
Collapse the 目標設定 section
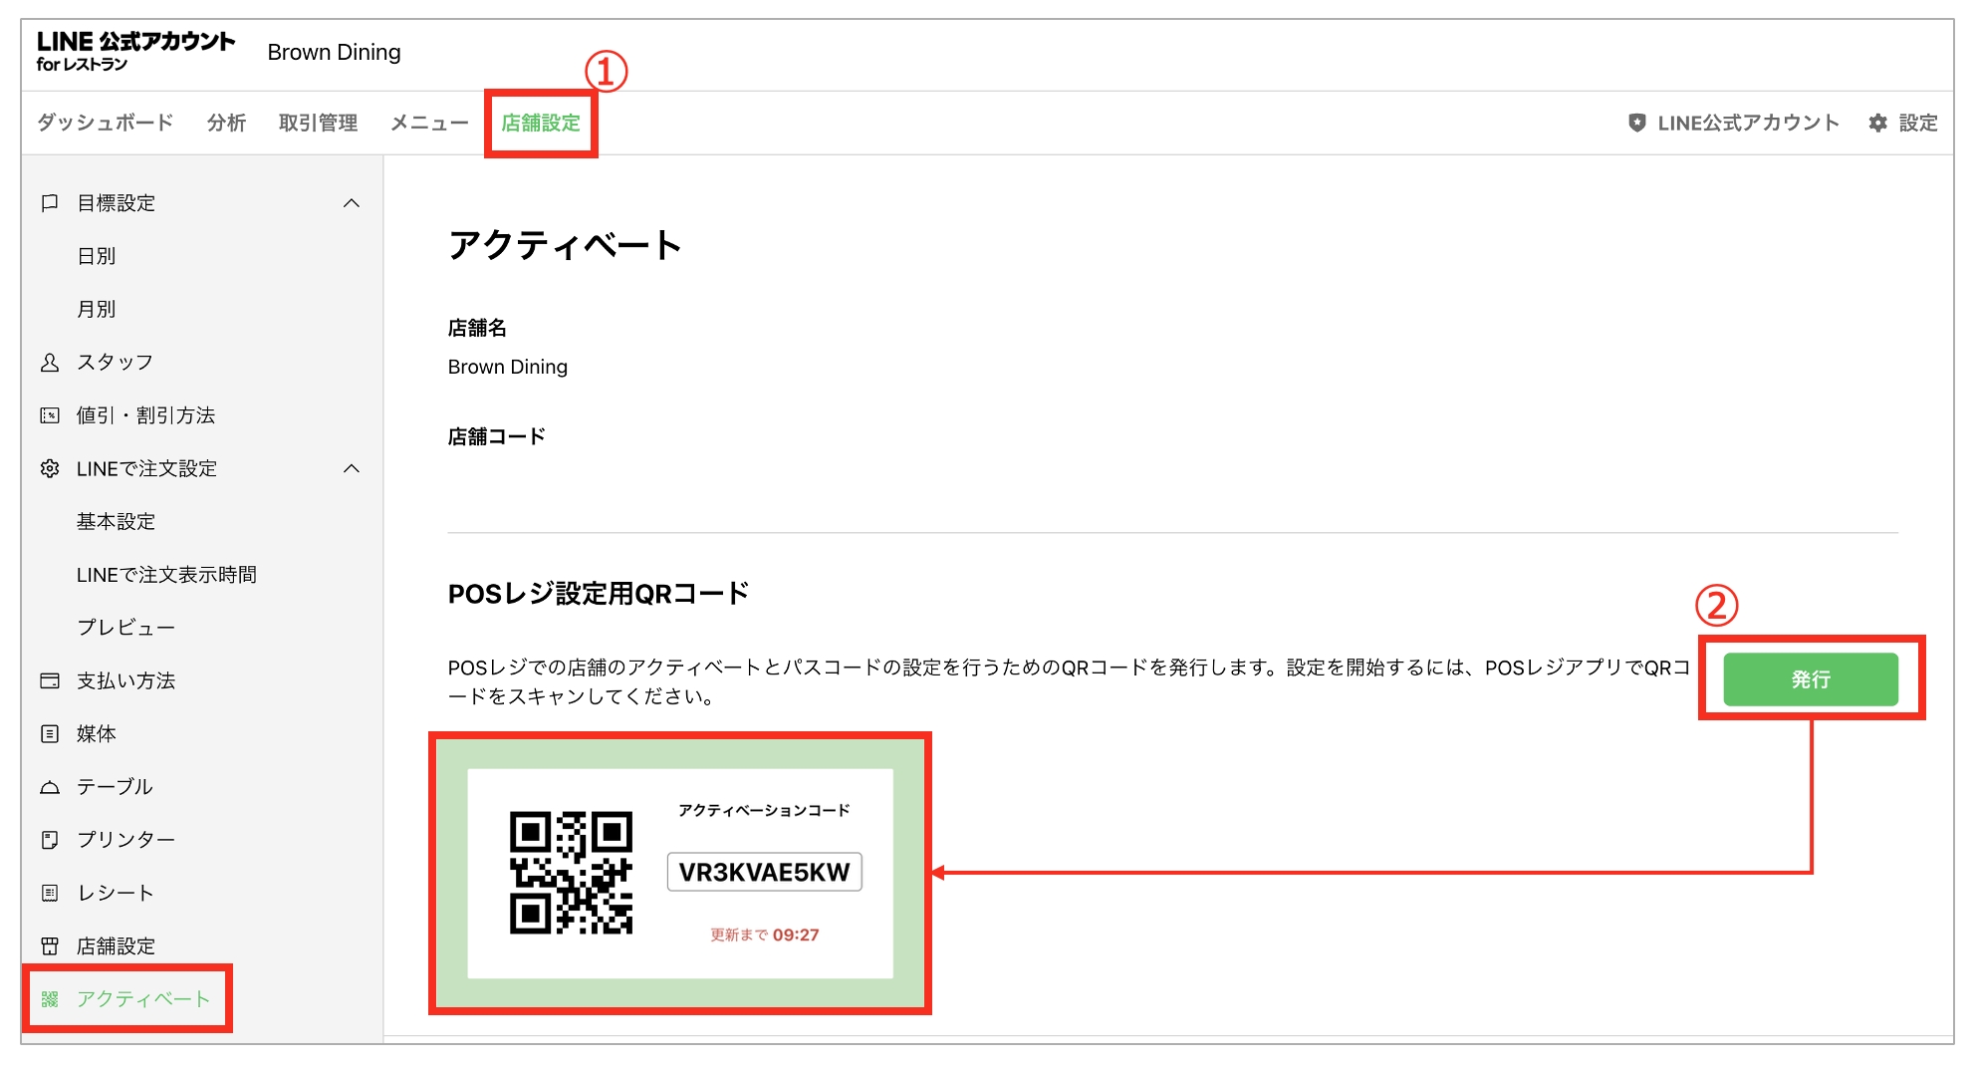(352, 202)
